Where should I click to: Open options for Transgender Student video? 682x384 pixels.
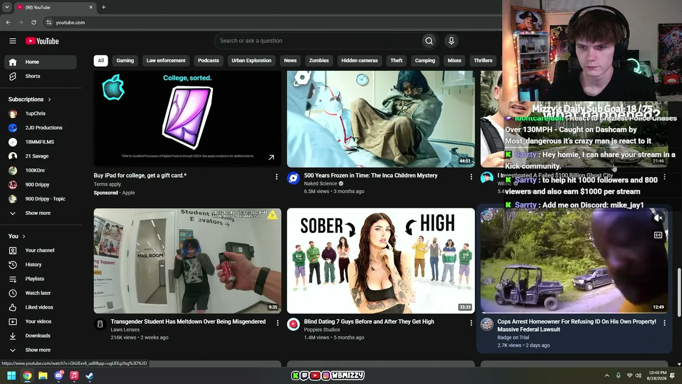(278, 323)
